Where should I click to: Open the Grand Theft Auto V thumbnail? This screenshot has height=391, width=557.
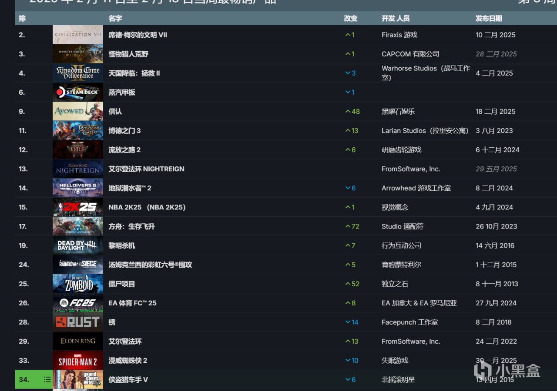pos(78,379)
